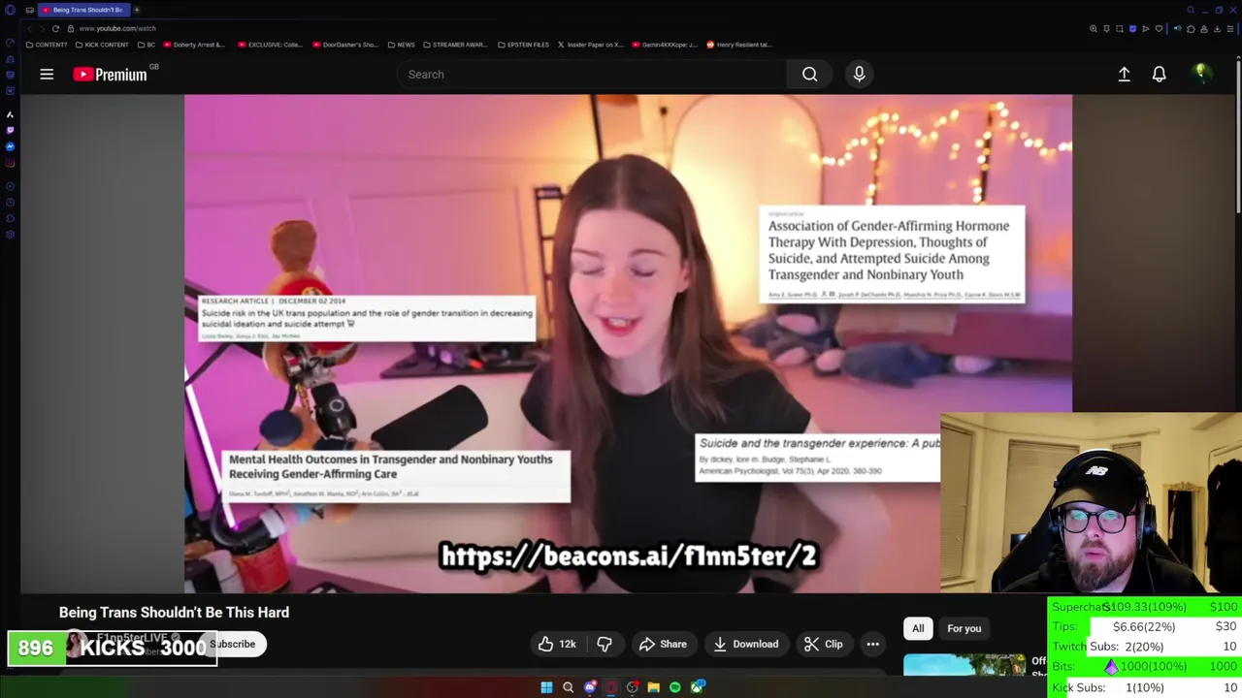Screen dimensions: 1242x698
Task: Open the Insider Paper on X bookmark
Action: [590, 45]
